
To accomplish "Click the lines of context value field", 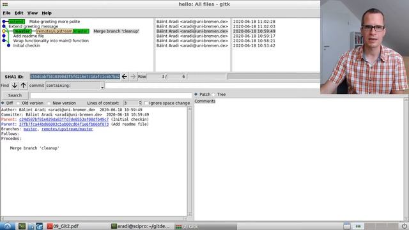I will coord(130,103).
